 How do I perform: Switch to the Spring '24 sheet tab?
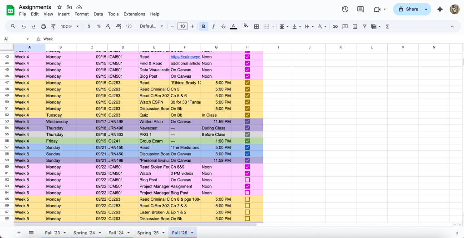pyautogui.click(x=84, y=233)
